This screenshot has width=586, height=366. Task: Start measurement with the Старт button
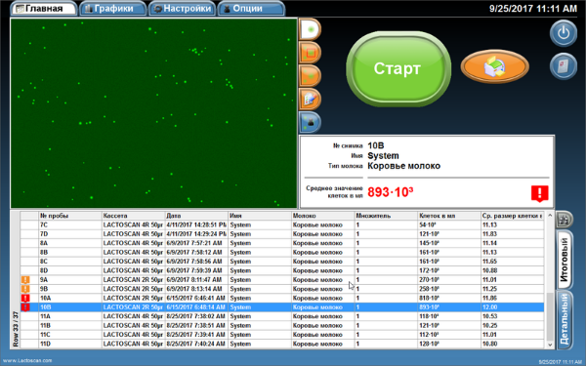[398, 68]
